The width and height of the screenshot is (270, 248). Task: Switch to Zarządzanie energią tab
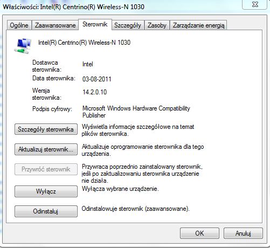[x=198, y=25]
